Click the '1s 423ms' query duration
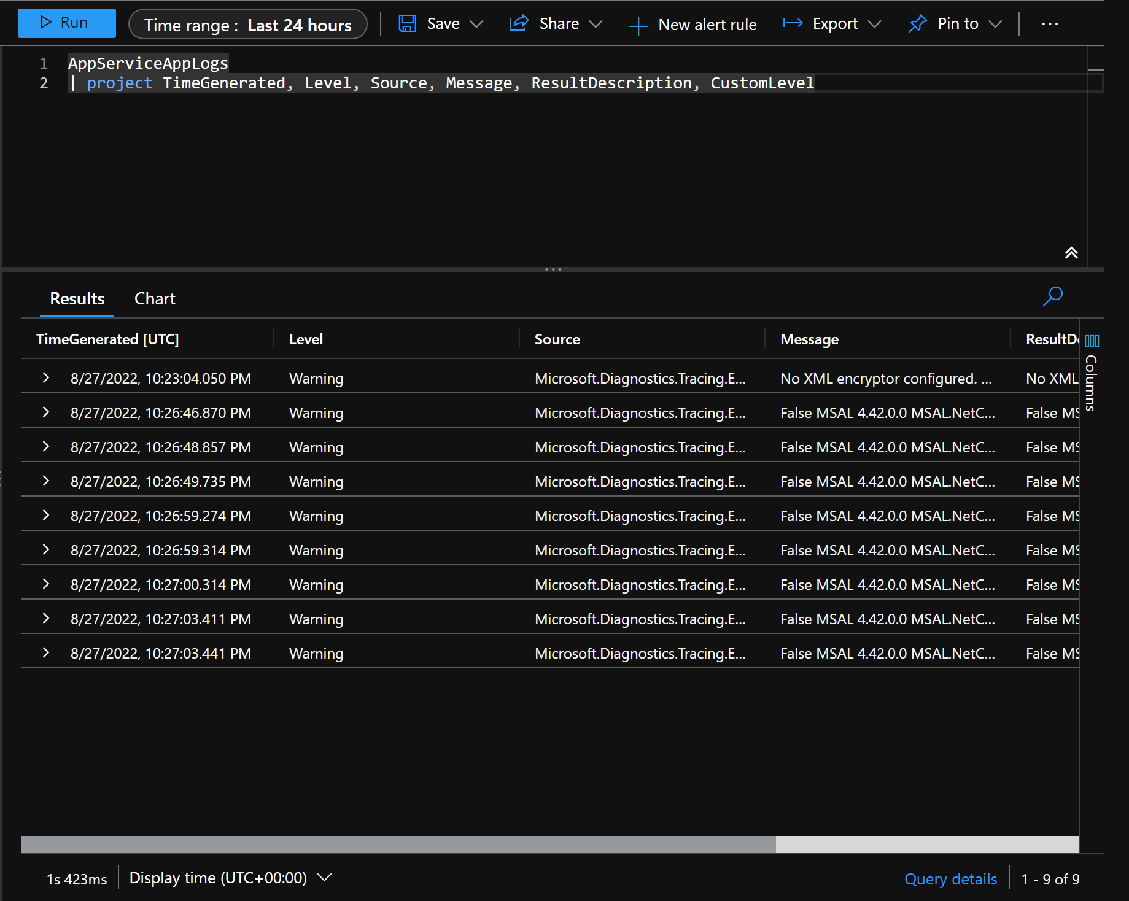Image resolution: width=1129 pixels, height=901 pixels. point(77,880)
